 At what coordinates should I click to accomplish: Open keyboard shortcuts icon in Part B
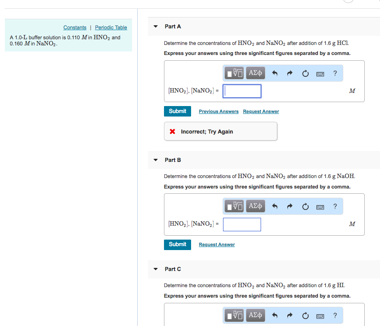[320, 206]
